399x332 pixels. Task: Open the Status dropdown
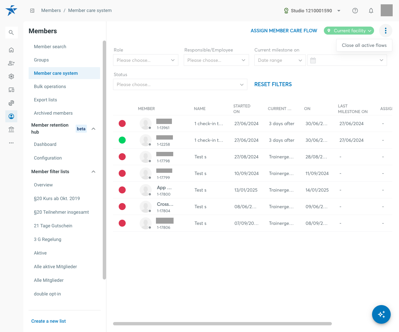pos(180,84)
